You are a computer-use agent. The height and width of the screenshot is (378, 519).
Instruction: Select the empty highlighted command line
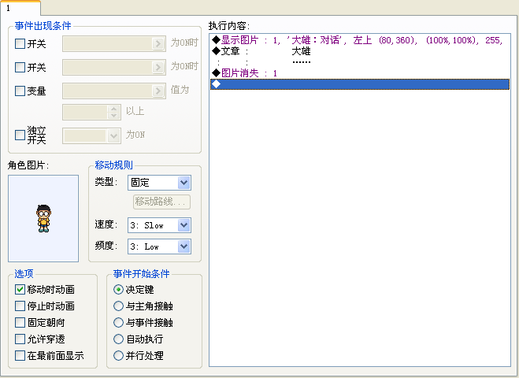point(360,84)
